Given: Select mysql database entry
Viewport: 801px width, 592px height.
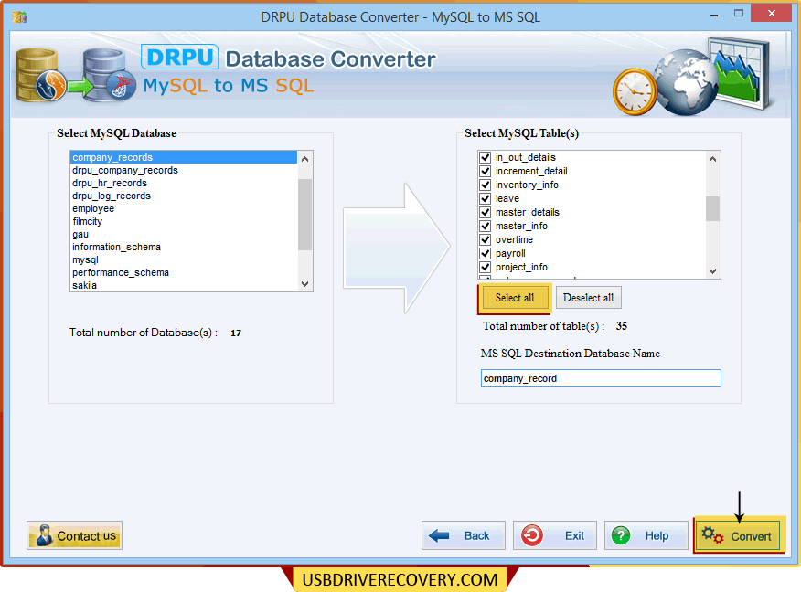Looking at the screenshot, I should 184,259.
